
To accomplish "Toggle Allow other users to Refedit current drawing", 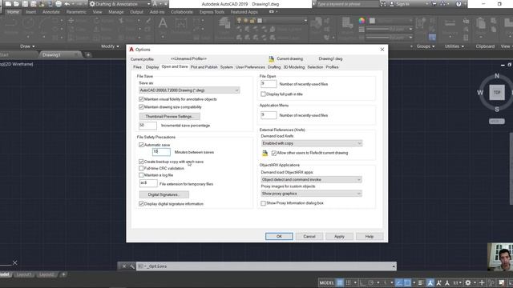I will pyautogui.click(x=274, y=153).
